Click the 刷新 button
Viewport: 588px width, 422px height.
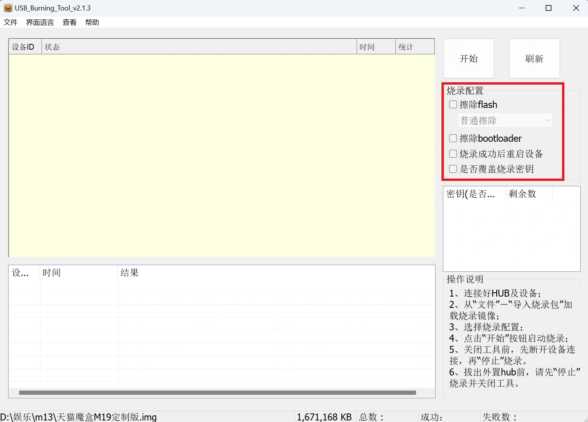[x=534, y=59]
